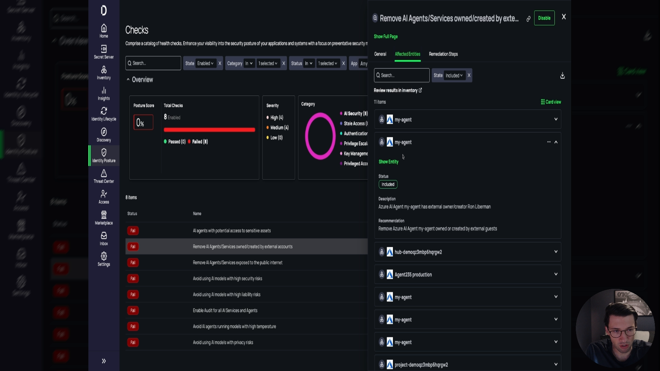Viewport: 660px width, 371px height.
Task: Open the Marketplace section
Action: (103, 217)
